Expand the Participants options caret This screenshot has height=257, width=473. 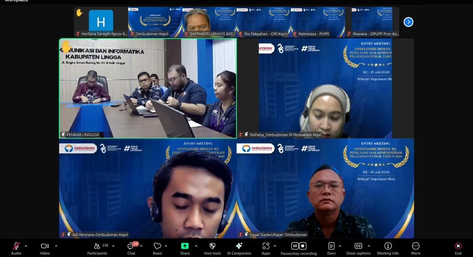click(113, 246)
